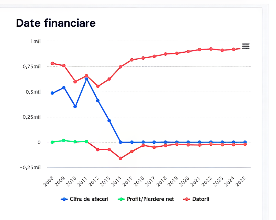Select the 2013 blue Cifra de afaceri point

(109, 121)
